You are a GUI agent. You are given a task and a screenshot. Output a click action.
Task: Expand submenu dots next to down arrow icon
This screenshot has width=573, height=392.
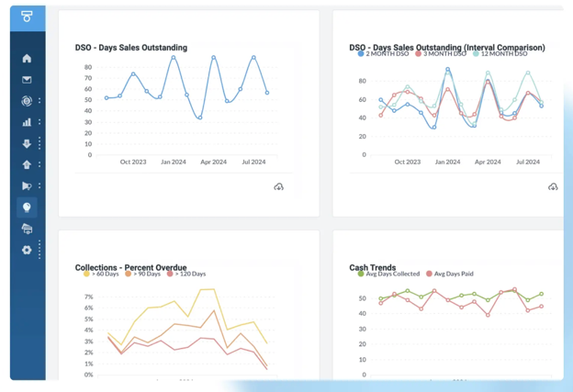click(39, 144)
